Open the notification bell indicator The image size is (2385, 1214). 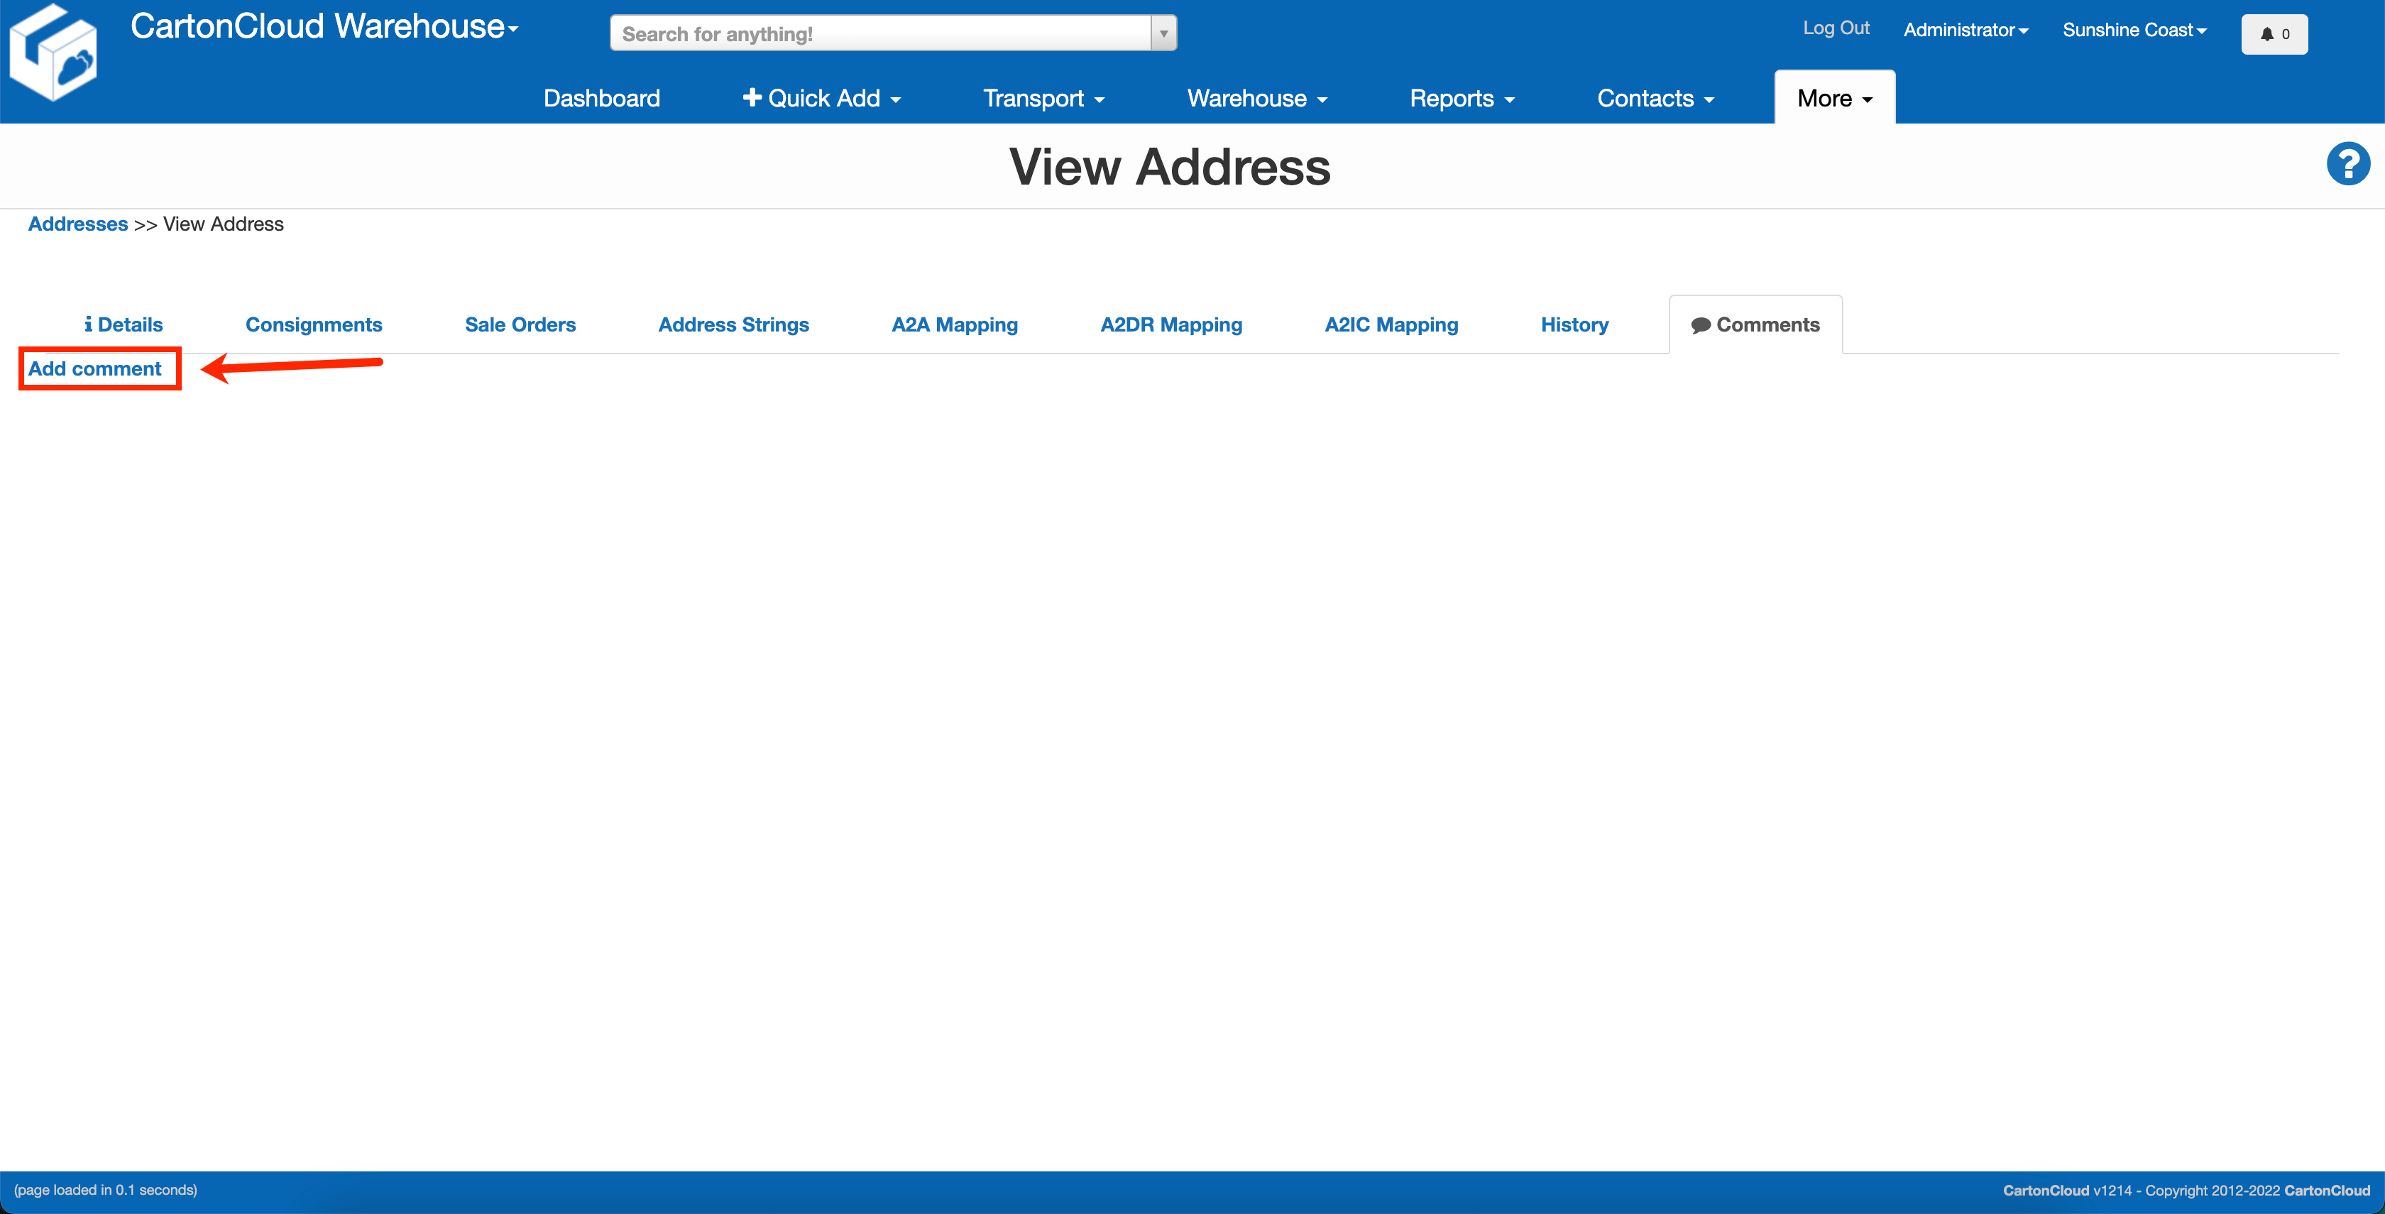[2274, 34]
